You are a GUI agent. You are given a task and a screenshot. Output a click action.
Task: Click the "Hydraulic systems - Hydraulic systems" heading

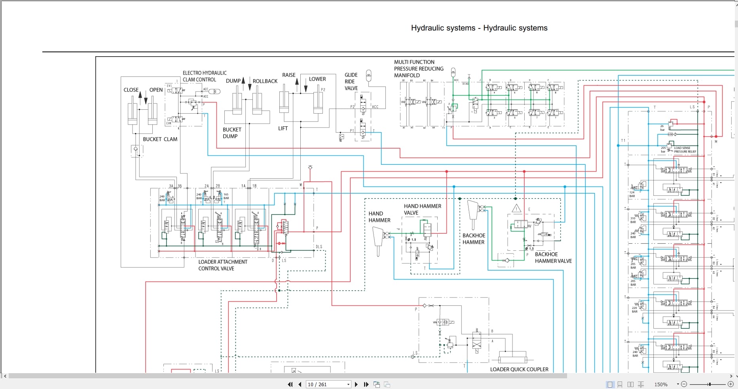point(479,28)
